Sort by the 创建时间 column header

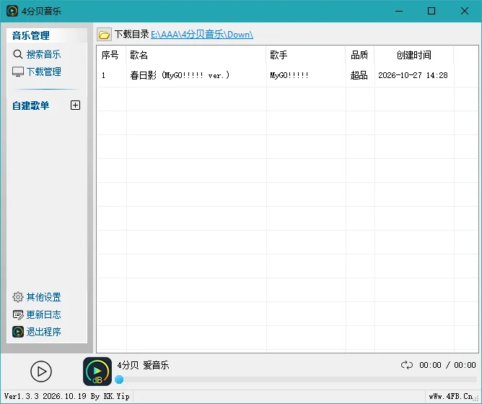pyautogui.click(x=414, y=55)
